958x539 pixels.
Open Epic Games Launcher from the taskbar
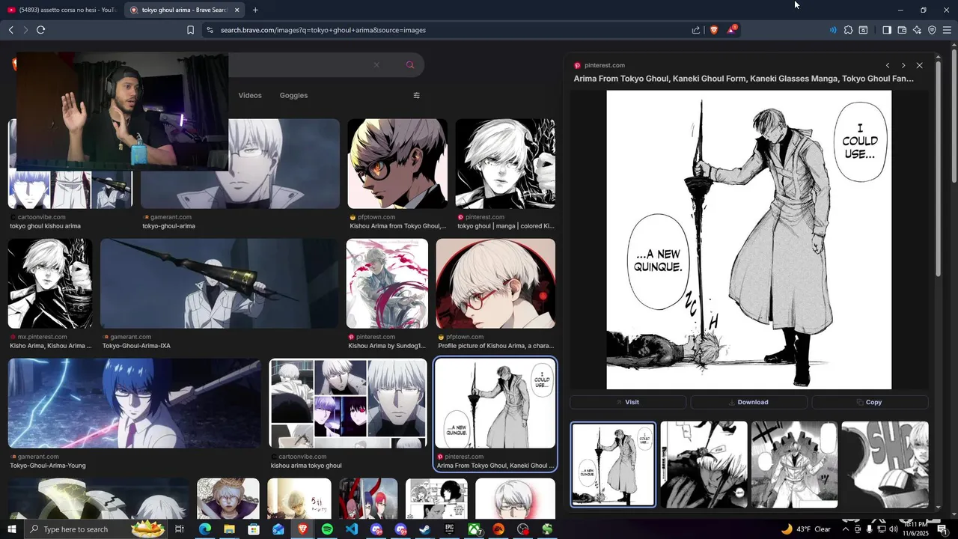(x=449, y=529)
